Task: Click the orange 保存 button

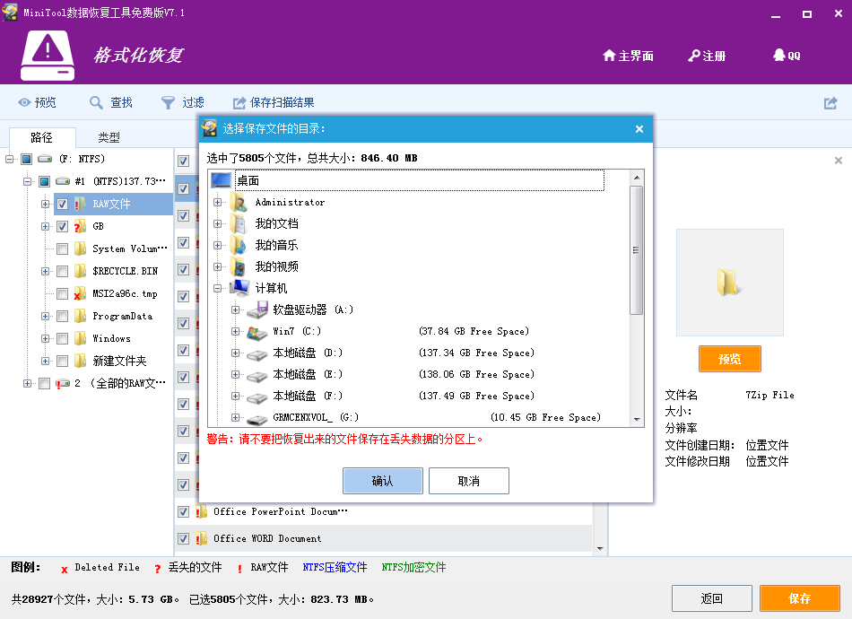Action: tap(800, 598)
